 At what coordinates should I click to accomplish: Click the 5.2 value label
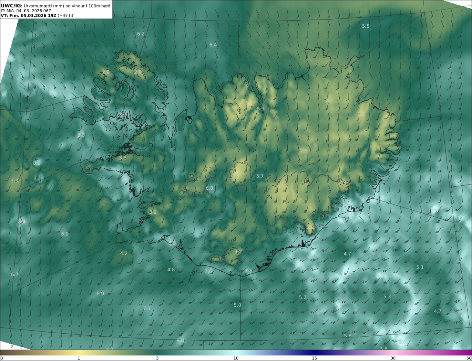303,297
